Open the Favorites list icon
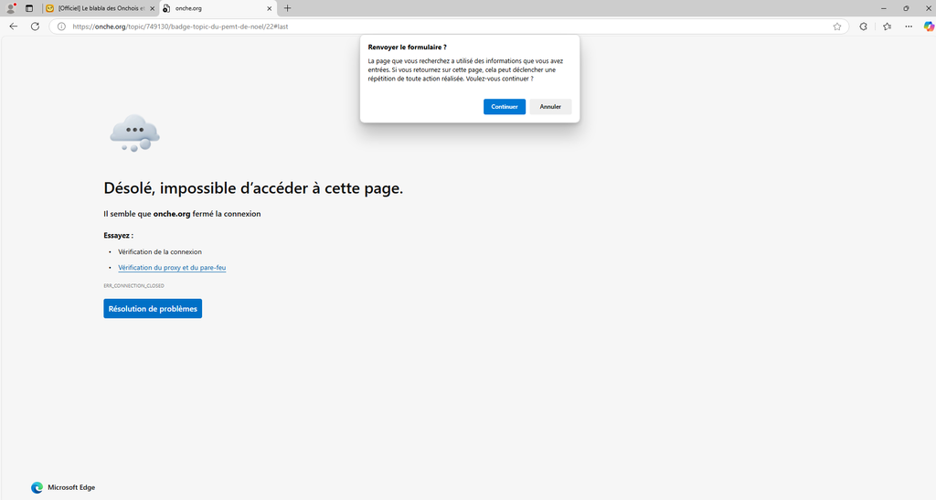 (x=887, y=27)
